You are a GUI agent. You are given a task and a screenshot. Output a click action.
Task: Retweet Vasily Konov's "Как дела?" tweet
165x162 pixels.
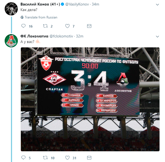click(45, 26)
